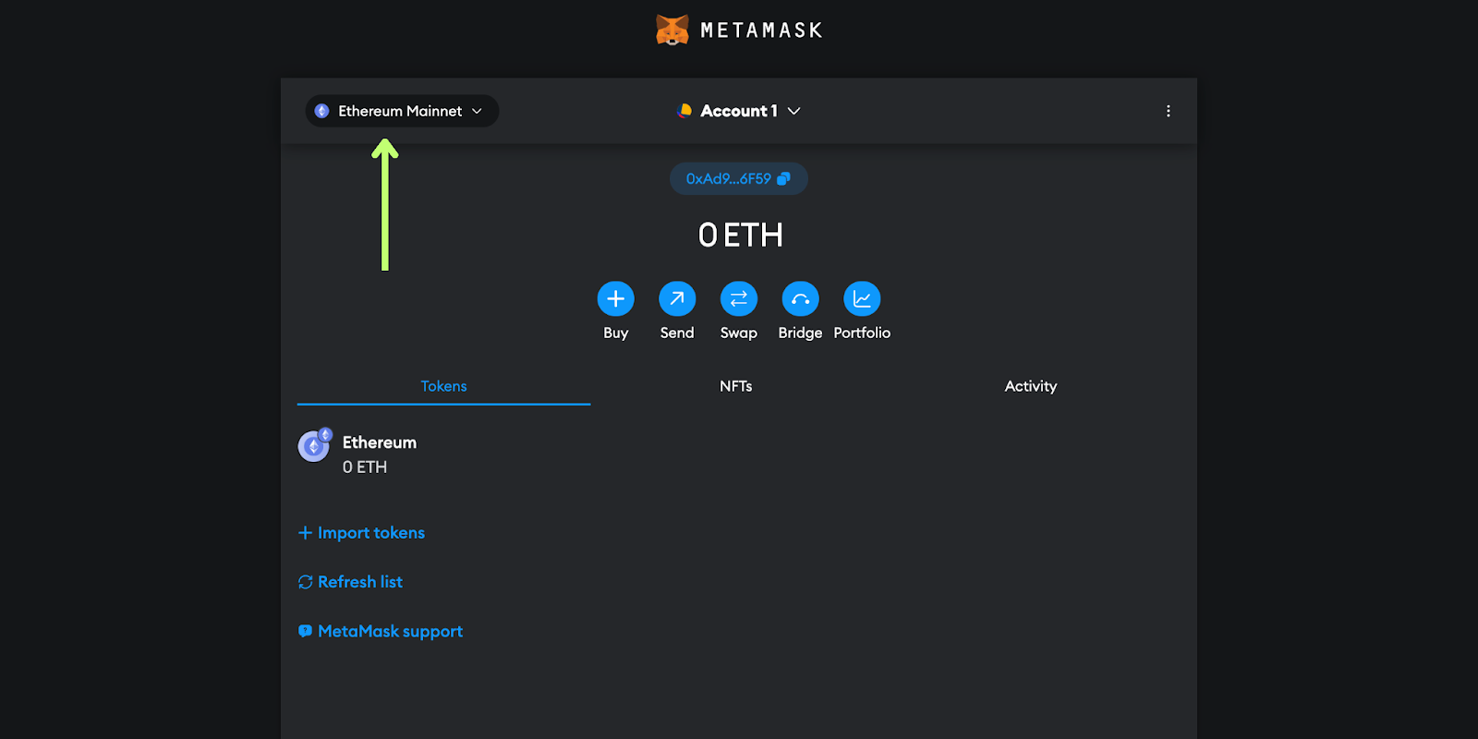The width and height of the screenshot is (1478, 739).
Task: Click the Bridge icon
Action: click(800, 298)
